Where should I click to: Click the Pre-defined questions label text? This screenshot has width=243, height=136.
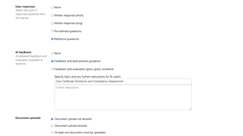coord(68,31)
